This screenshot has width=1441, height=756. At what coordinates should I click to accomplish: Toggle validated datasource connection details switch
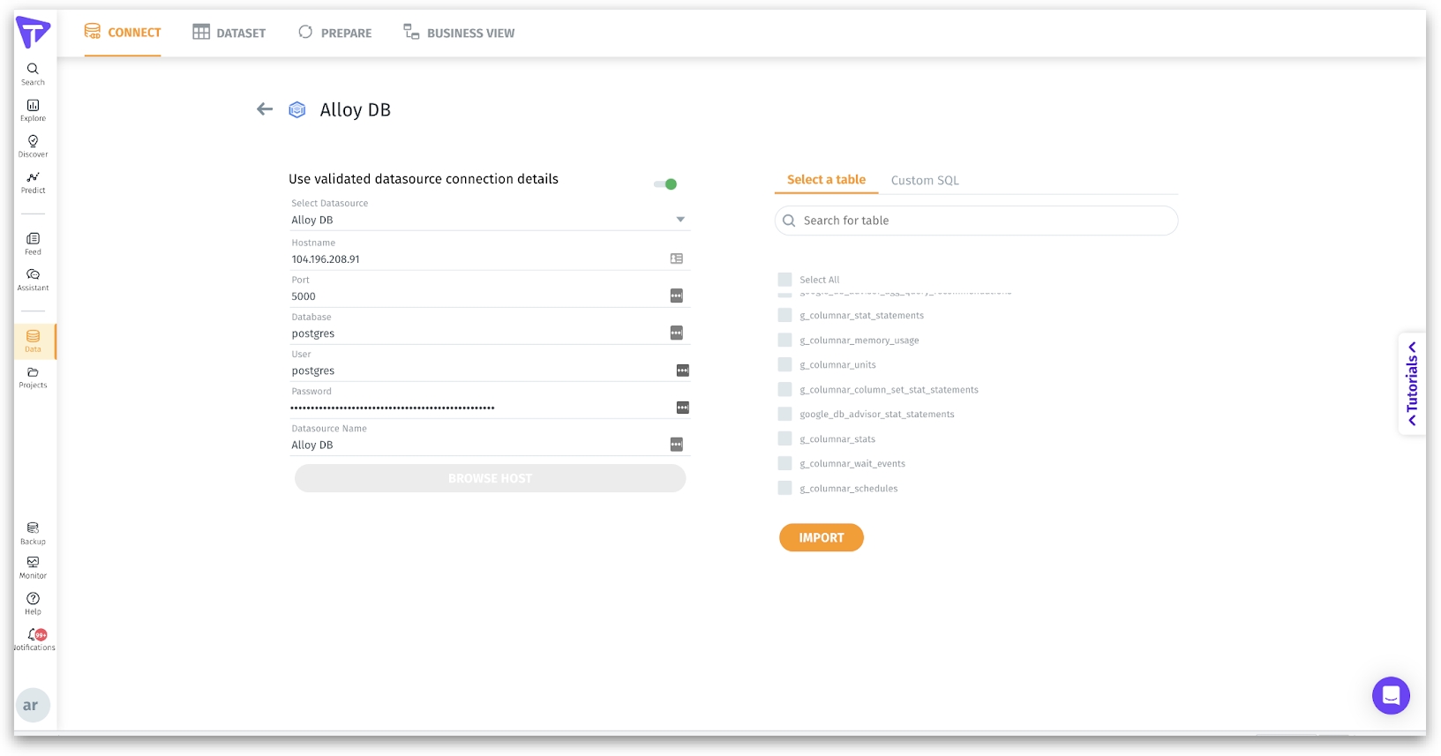click(665, 184)
